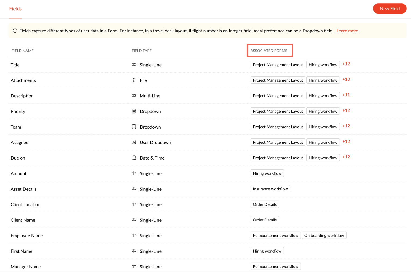Open Order Details tag for Client Name
The width and height of the screenshot is (411, 272).
coord(265,220)
